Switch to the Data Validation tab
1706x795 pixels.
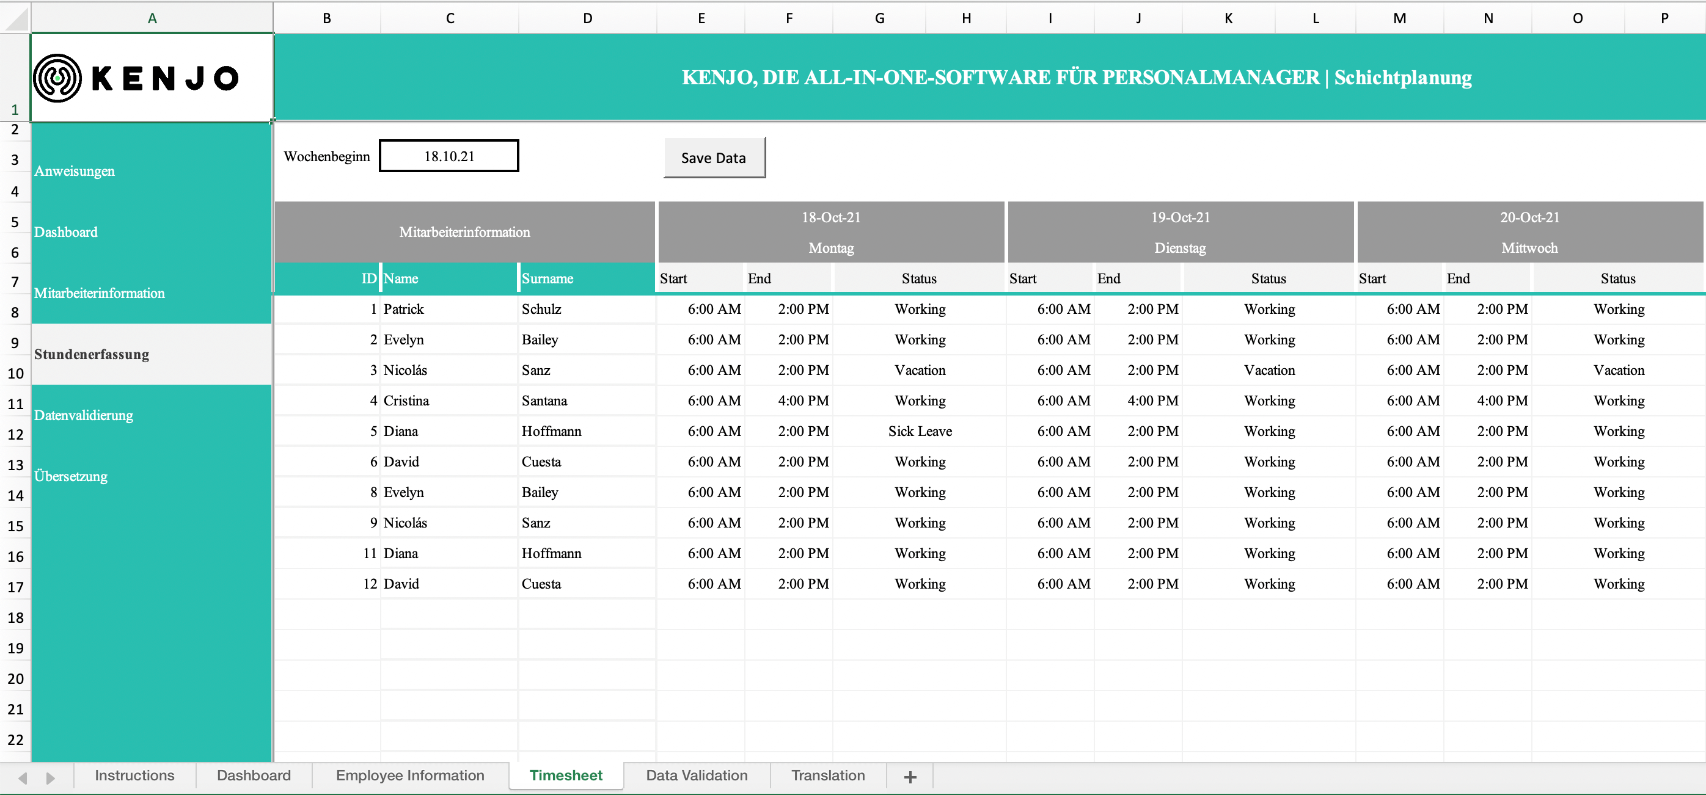pos(696,775)
